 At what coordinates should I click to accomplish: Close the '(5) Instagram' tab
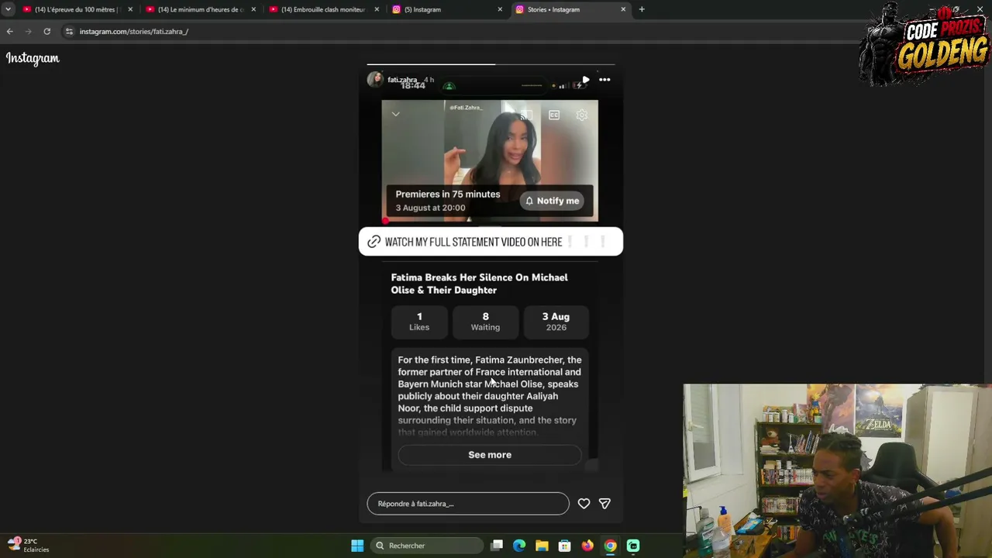pos(500,9)
